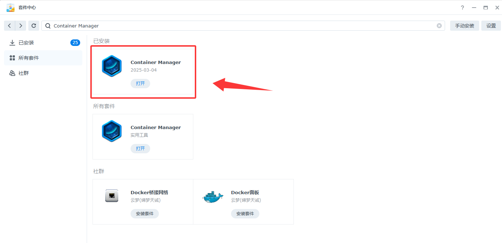Select the 已安装 sidebar tab
Screen dimensions: 502x243
pos(26,43)
